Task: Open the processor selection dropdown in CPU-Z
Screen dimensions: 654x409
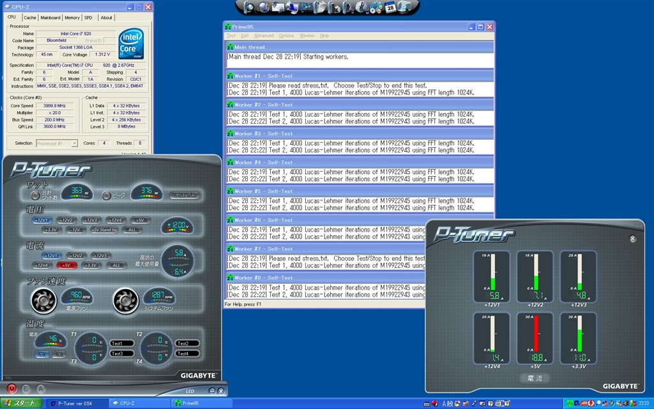Action: 57,144
